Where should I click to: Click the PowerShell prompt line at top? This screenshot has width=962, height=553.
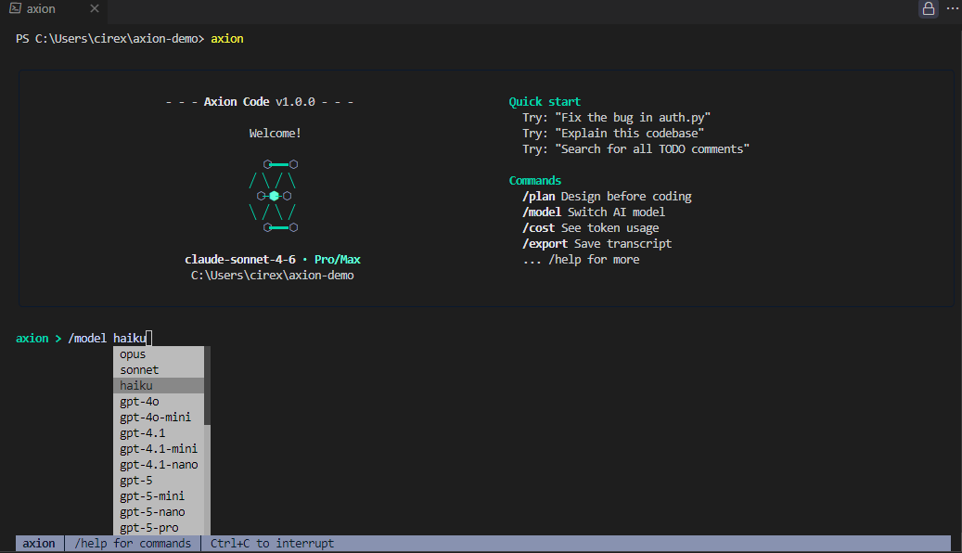(x=130, y=39)
